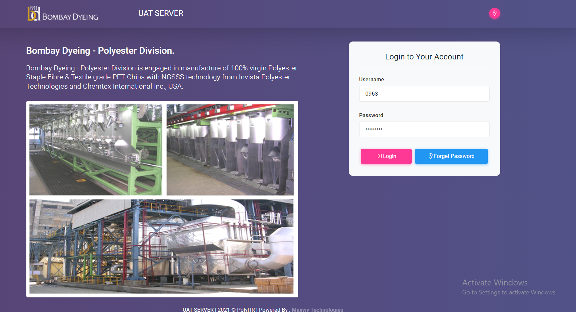Click the polyester plant photo collage
The image size is (576, 312).
click(x=162, y=199)
